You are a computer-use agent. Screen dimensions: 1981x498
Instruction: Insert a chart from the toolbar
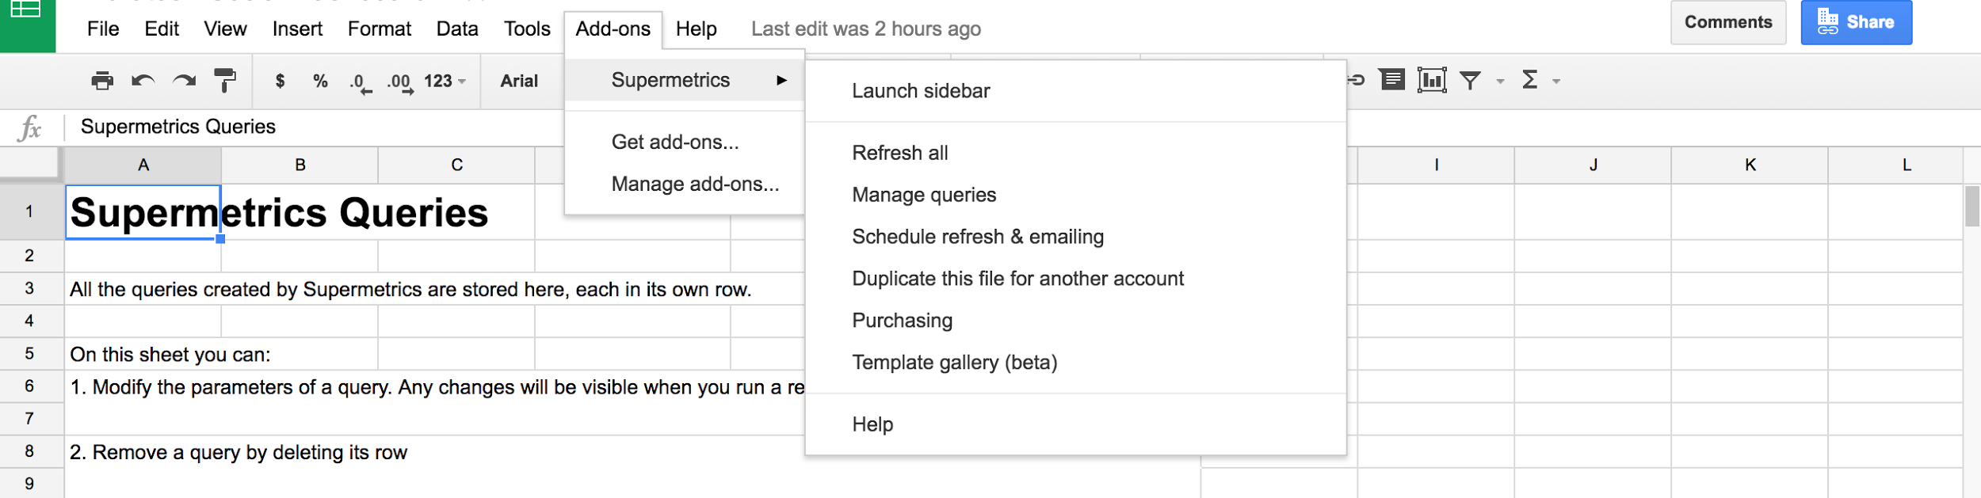coord(1432,80)
